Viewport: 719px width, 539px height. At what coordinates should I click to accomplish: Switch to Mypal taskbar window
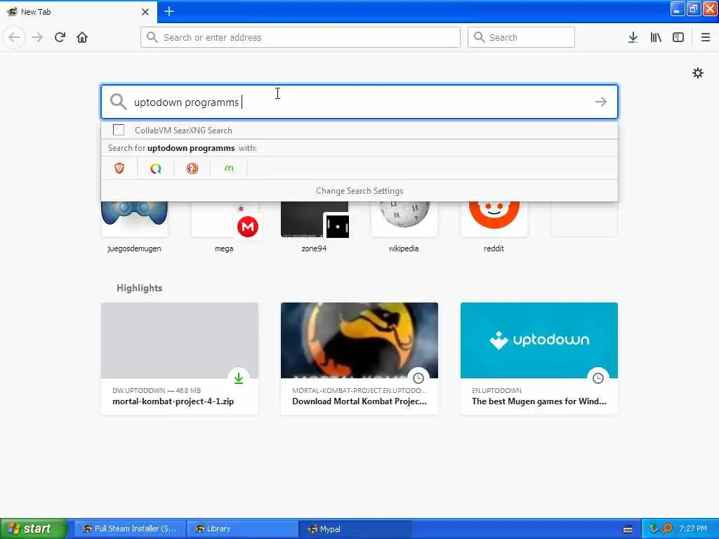click(x=355, y=528)
